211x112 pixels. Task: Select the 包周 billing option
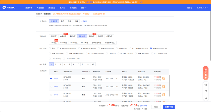click(69, 21)
